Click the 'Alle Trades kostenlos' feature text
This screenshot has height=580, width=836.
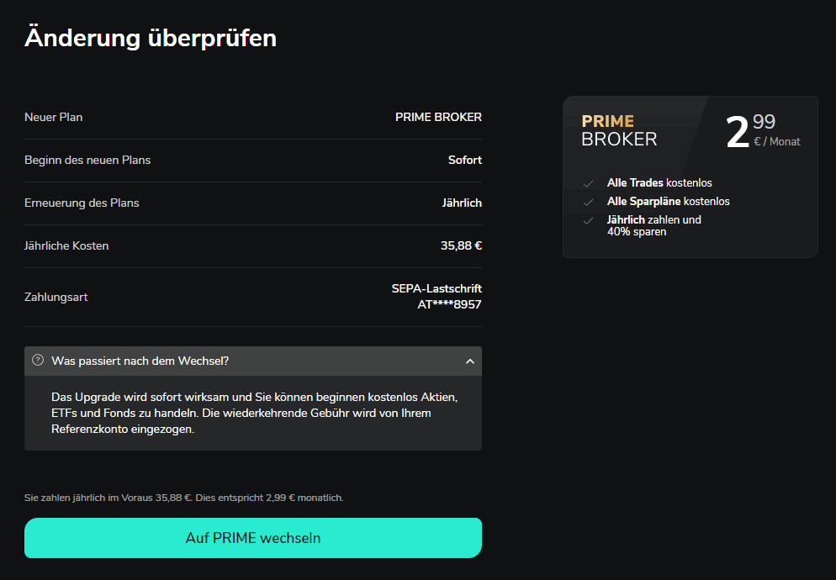pos(659,183)
